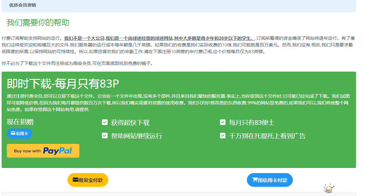Click the 现在捐赠 label

[x=20, y=122]
